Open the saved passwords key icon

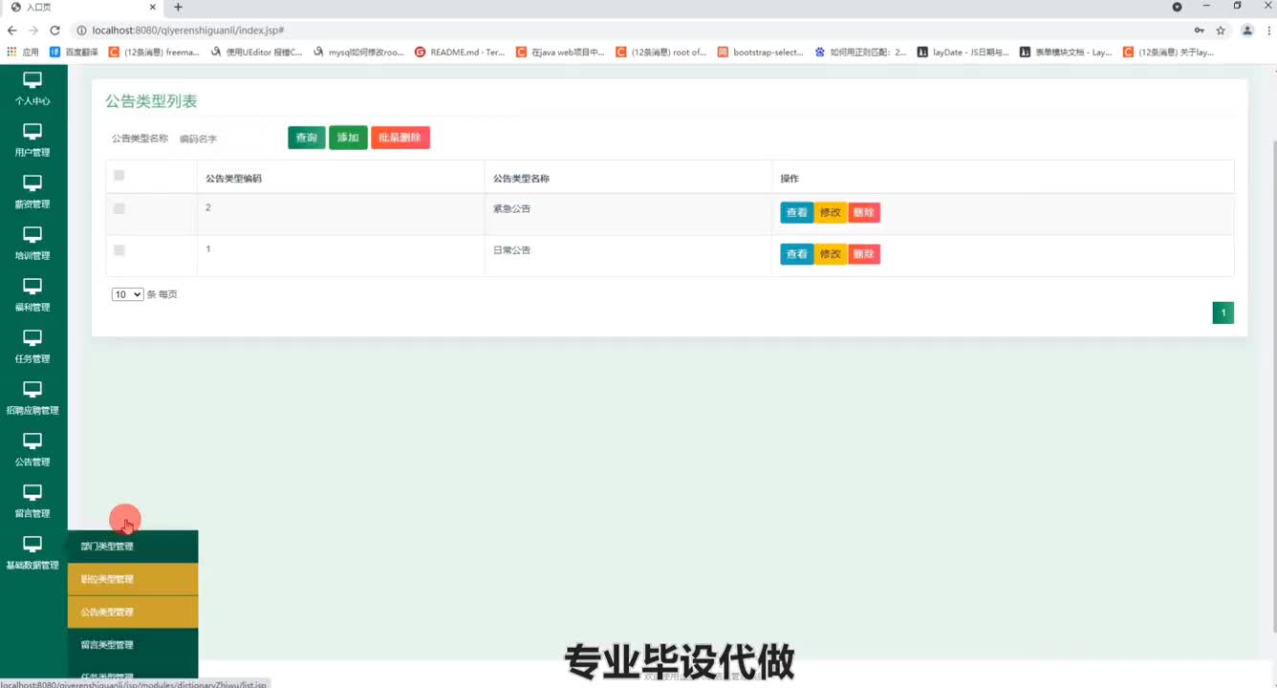click(x=1199, y=31)
